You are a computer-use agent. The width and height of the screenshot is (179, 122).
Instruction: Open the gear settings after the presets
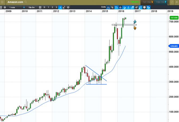pyautogui.click(x=68, y=7)
